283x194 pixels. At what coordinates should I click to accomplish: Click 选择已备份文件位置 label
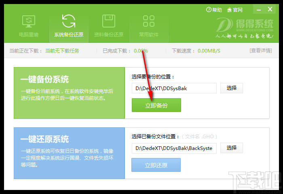coord(156,137)
